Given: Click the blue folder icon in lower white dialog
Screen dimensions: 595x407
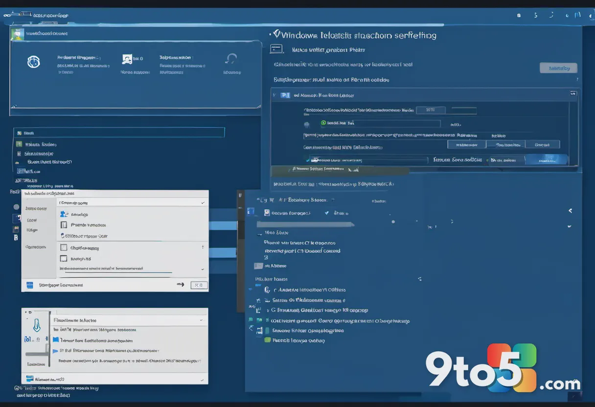Looking at the screenshot, I should coord(56,340).
